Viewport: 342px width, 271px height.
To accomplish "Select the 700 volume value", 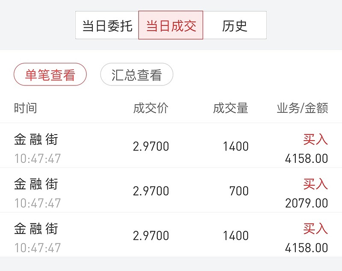I will [239, 191].
